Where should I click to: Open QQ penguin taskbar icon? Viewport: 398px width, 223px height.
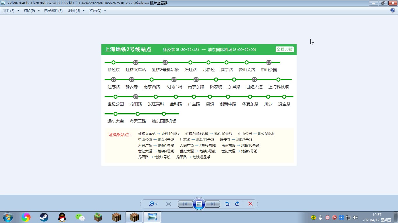(62, 217)
